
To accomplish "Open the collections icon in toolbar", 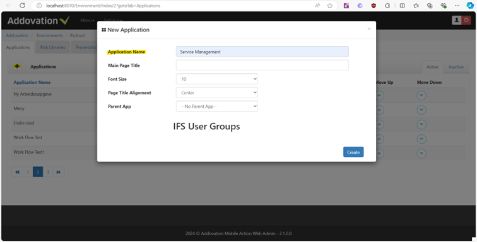I will pyautogui.click(x=430, y=6).
